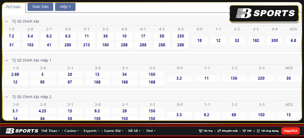Choose full-match away 3-1 odds 213

pos(87,45)
